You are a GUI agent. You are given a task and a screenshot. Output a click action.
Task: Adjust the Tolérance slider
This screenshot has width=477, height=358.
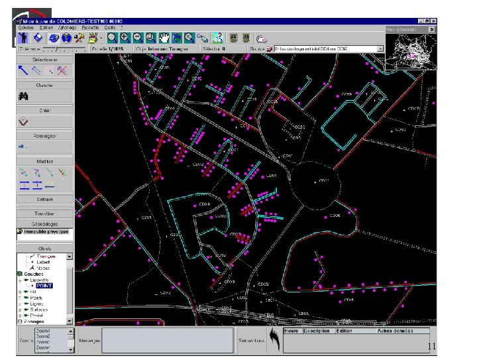coord(64,49)
